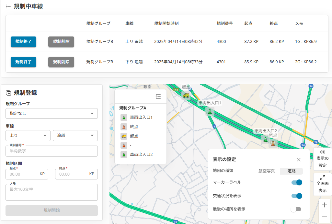The width and height of the screenshot is (332, 224).
Task: Click 規制終了 for regulation 4300
Action: tap(23, 42)
